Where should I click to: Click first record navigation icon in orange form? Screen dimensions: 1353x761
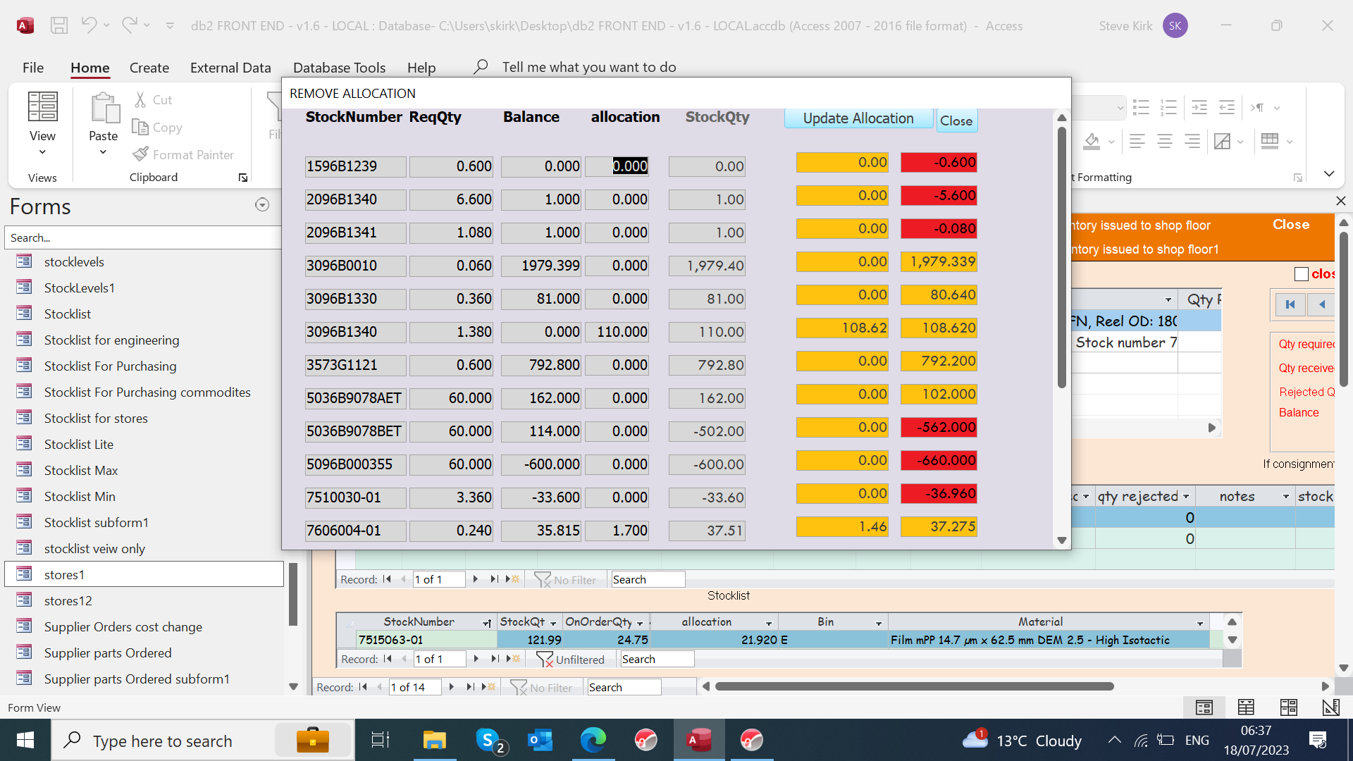click(x=1290, y=304)
